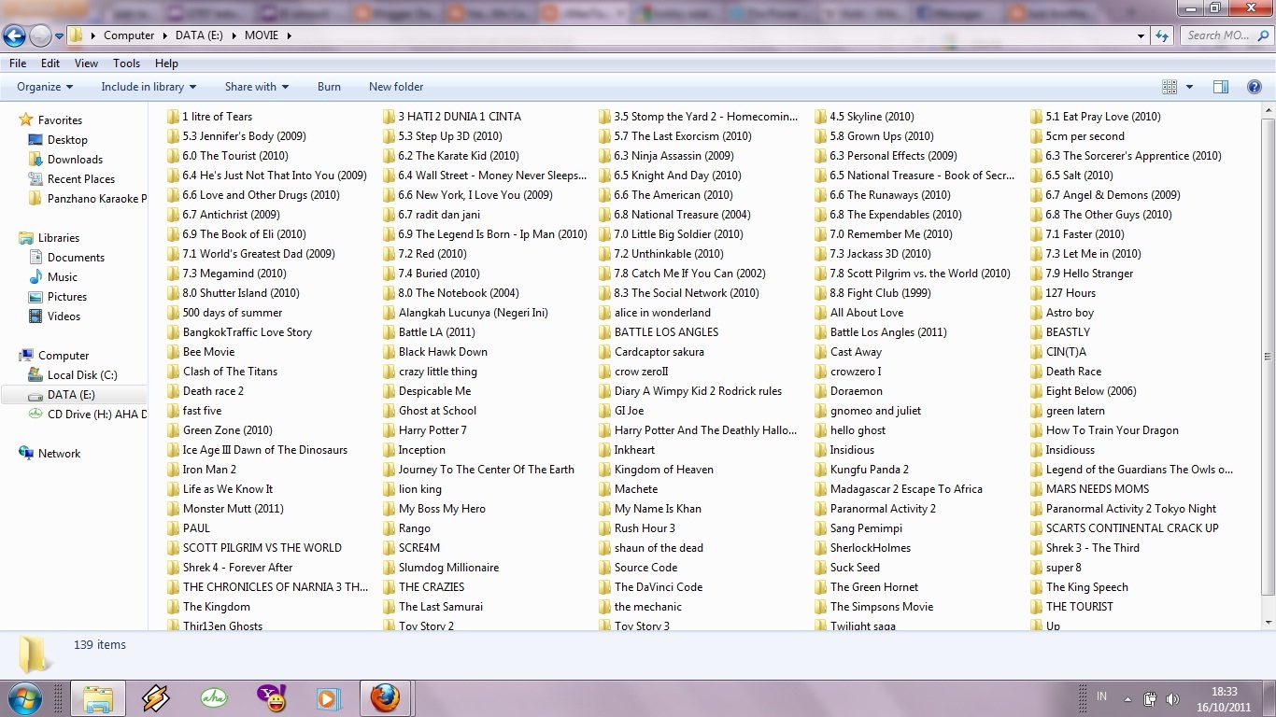Select the Music library
The height and width of the screenshot is (717, 1276).
63,277
